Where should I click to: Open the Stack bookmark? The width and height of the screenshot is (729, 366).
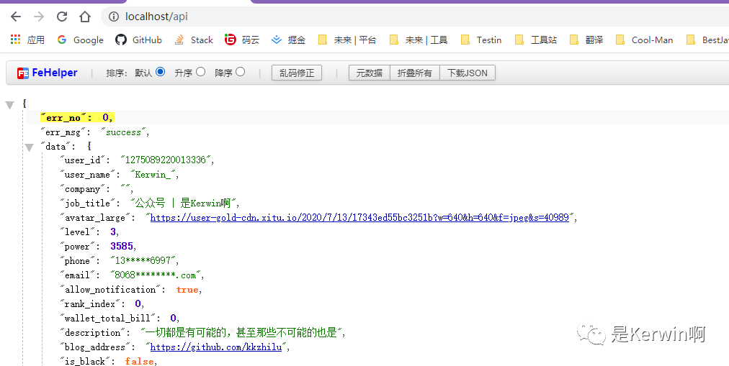coord(193,40)
